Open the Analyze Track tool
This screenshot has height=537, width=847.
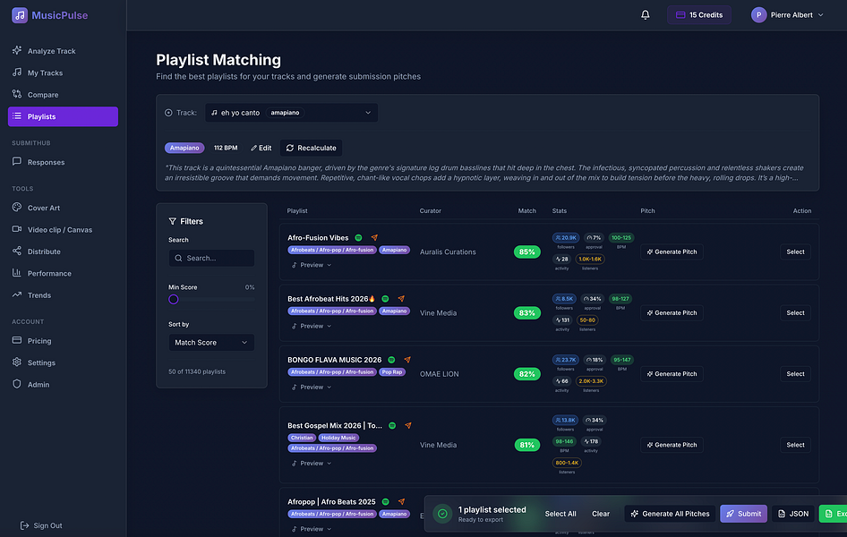(51, 50)
